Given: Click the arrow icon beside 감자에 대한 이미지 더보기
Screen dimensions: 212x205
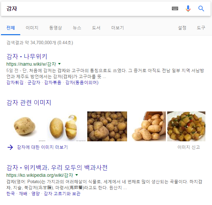Looking at the screenshot, I should click(x=10, y=147).
